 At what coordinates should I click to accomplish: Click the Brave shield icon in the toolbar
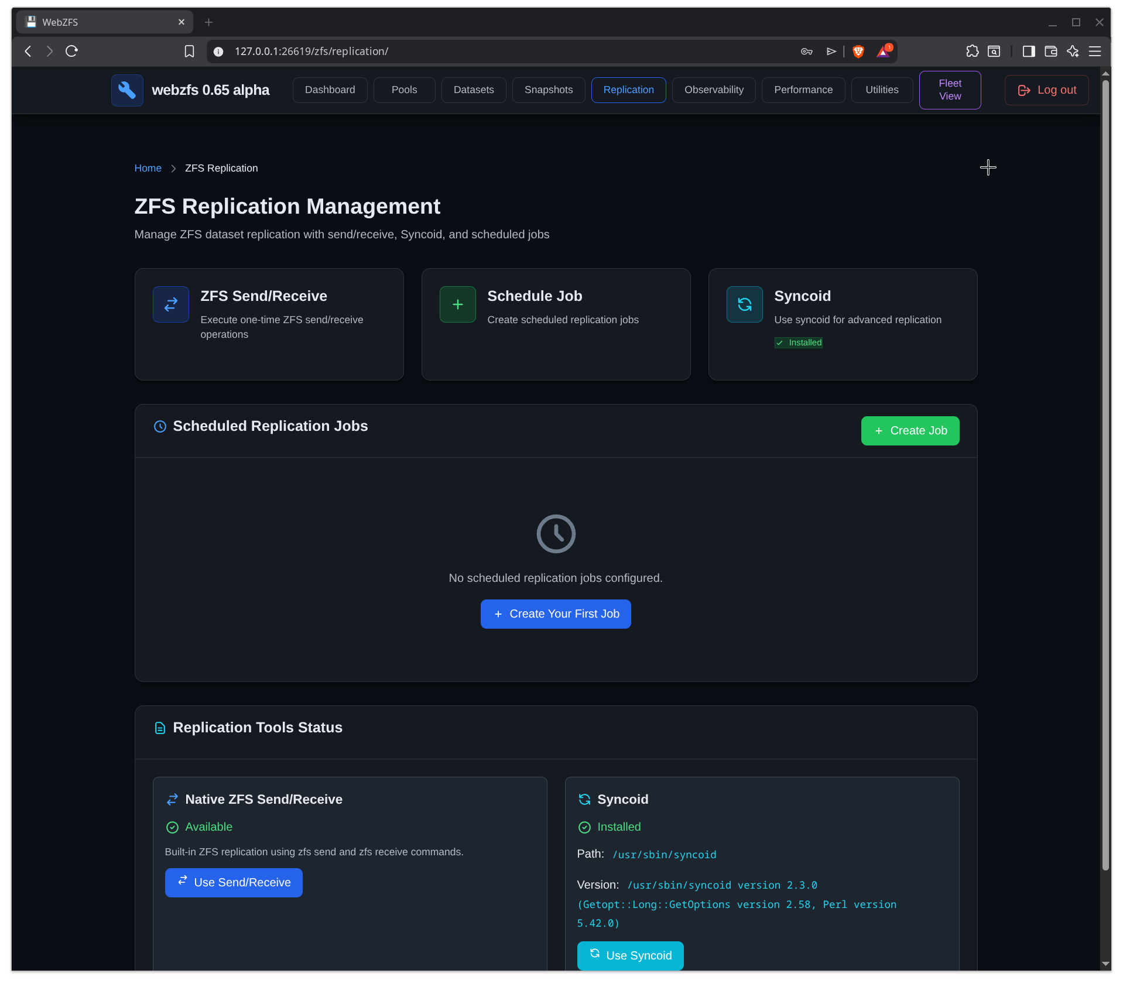(x=858, y=52)
